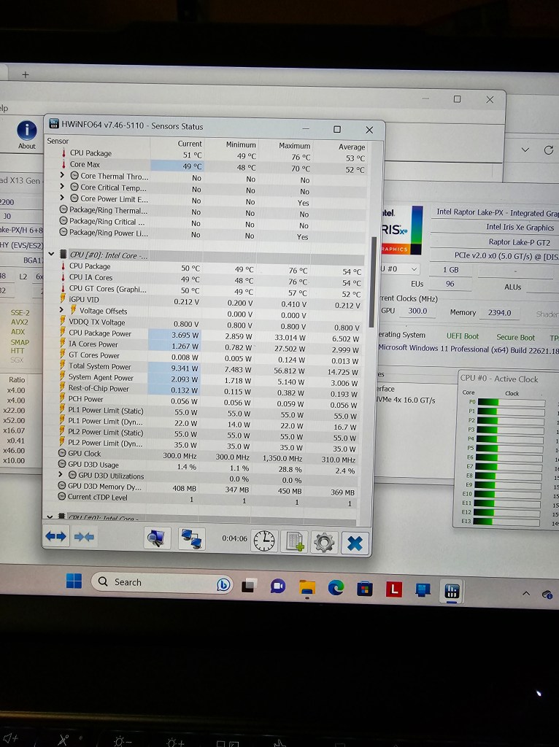Expand the Core Thermal Throttling row
Image resolution: width=559 pixels, height=747 pixels.
(63, 176)
